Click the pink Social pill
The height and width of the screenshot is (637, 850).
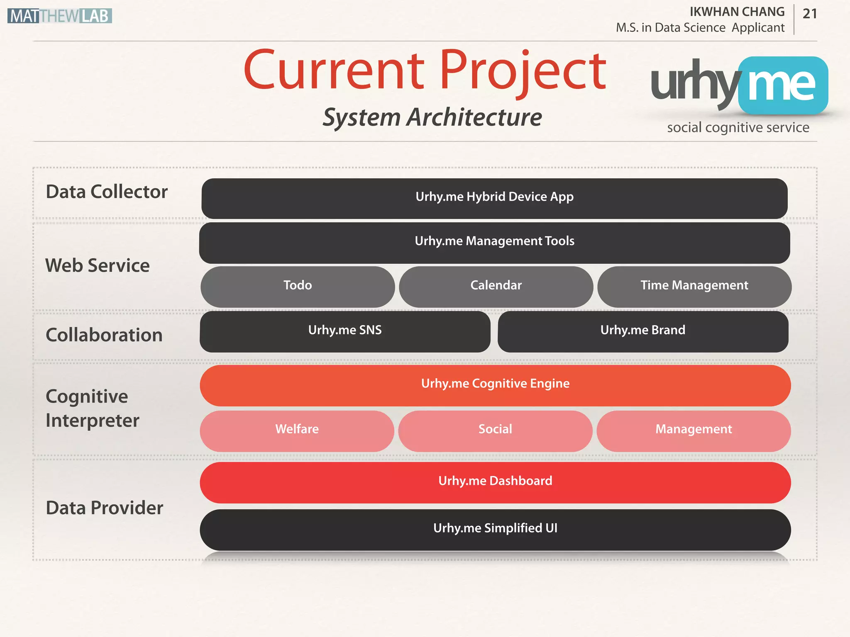[x=495, y=430]
